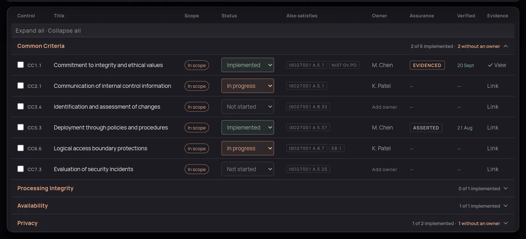
Task: Open the Implemented status dropdown for CC5.3
Action: 248,127
